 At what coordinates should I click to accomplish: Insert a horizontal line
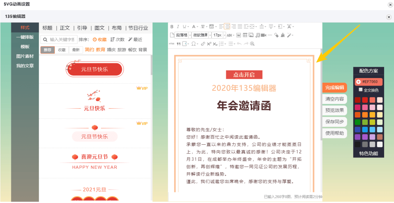pyautogui.click(x=270, y=35)
